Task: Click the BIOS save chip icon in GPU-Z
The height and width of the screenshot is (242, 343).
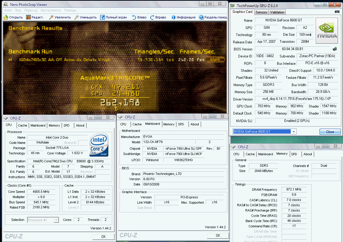Action: pyautogui.click(x=335, y=49)
